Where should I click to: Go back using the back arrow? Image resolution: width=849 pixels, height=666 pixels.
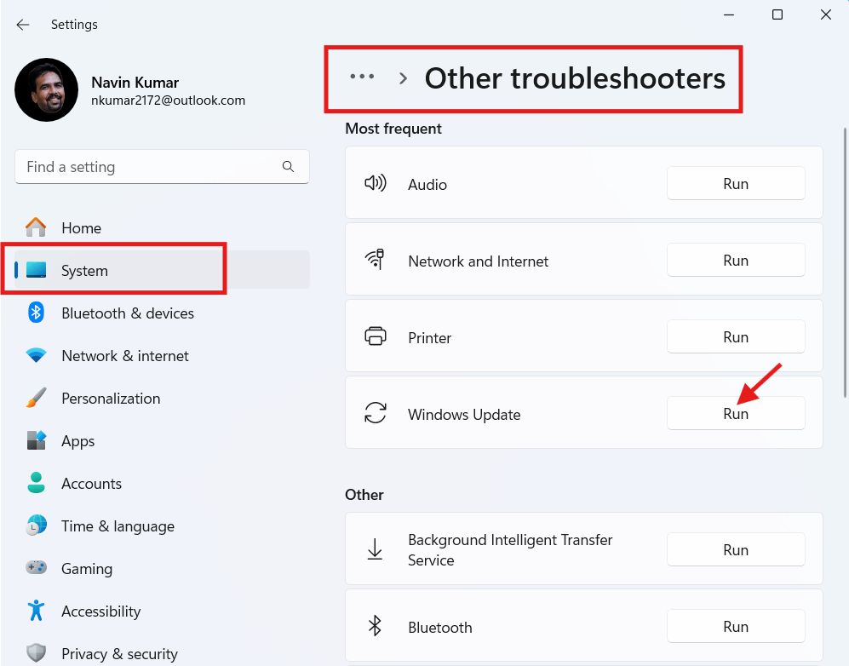[23, 25]
